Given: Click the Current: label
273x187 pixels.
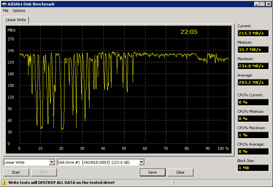Looking at the screenshot, I should [x=244, y=26].
